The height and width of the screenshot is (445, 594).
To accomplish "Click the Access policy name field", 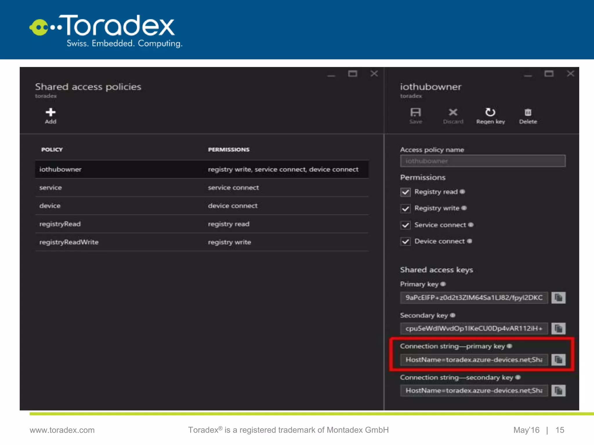I will tap(483, 161).
